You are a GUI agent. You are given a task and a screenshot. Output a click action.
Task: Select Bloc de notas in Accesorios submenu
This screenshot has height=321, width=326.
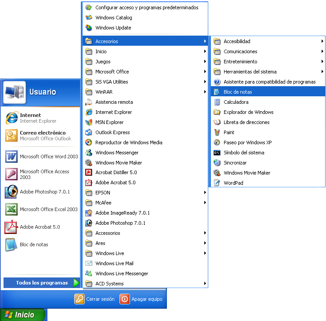coord(238,92)
